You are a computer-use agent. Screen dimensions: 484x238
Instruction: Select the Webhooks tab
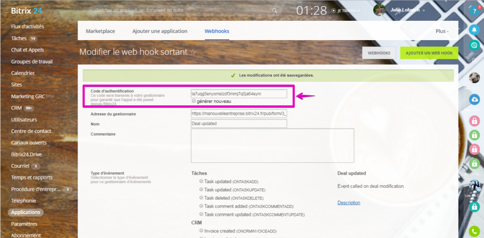(216, 31)
